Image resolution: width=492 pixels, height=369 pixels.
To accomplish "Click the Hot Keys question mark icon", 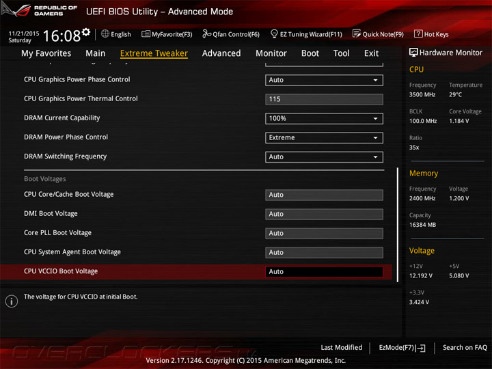I will click(x=418, y=33).
